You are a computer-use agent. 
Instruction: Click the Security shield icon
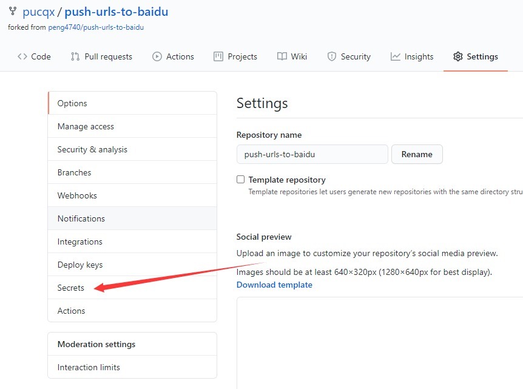pos(332,56)
